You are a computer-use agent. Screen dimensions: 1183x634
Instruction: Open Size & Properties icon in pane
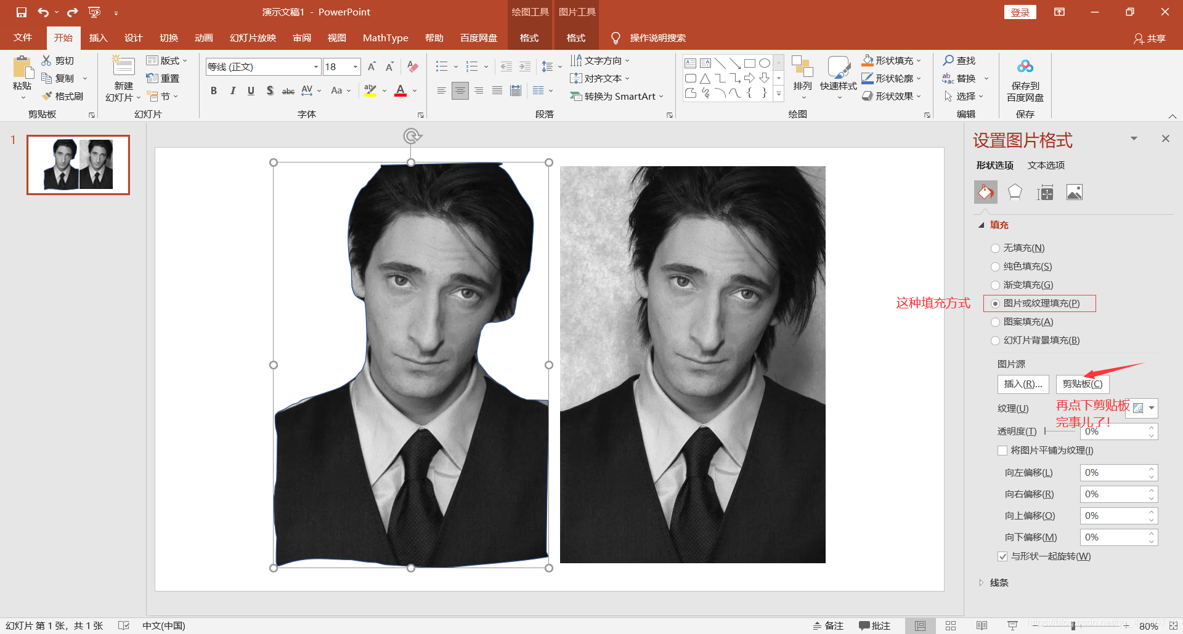pyautogui.click(x=1045, y=193)
